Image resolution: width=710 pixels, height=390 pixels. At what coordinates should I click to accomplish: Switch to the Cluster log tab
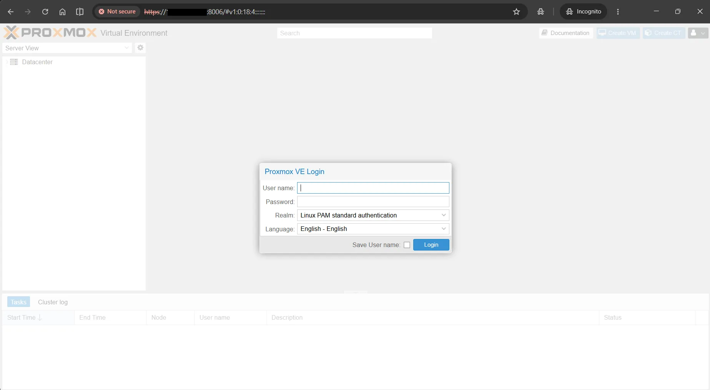coord(53,302)
